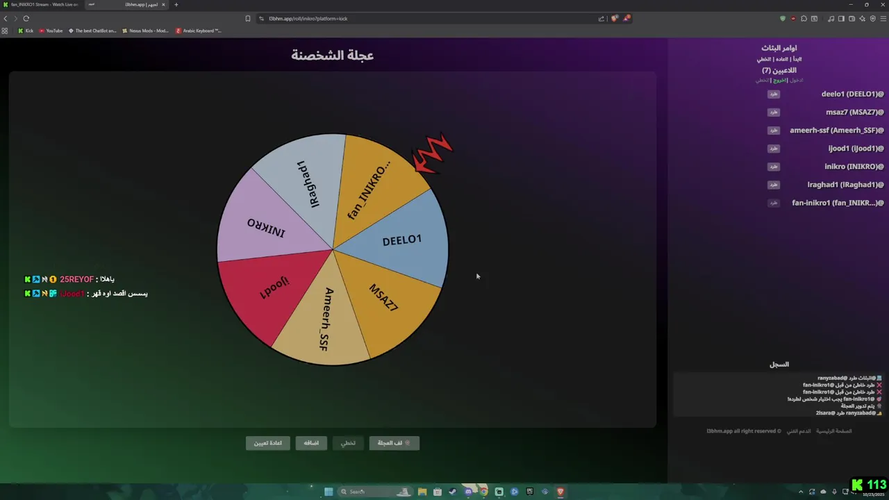Click the player name ameerh-ssf (Ameerh_SSF)
Screen dimensions: 889x500
tap(836, 131)
